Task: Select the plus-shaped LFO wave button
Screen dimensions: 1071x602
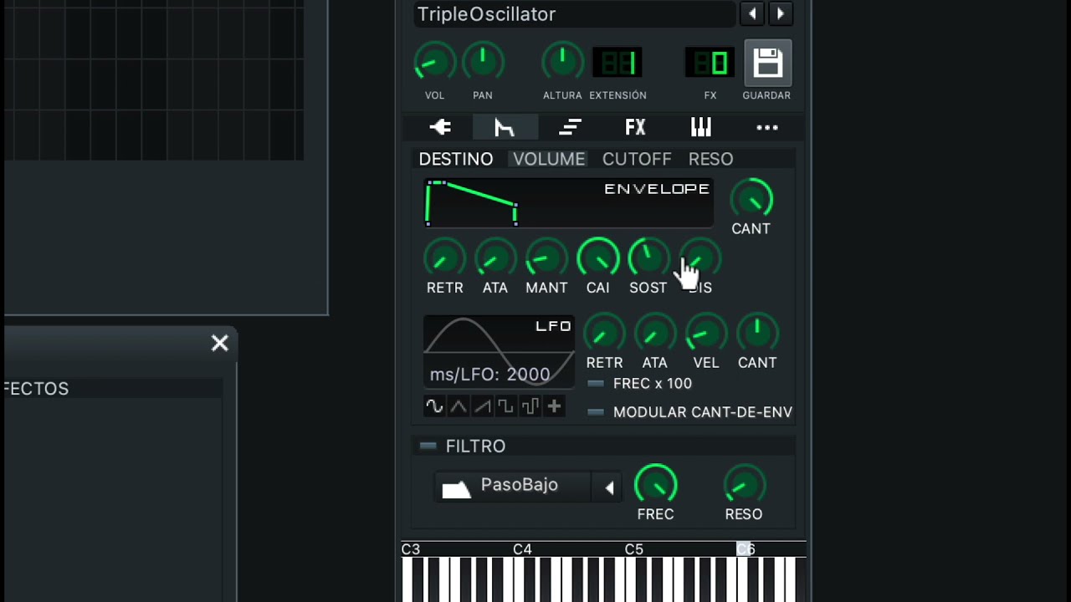Action: tap(554, 406)
